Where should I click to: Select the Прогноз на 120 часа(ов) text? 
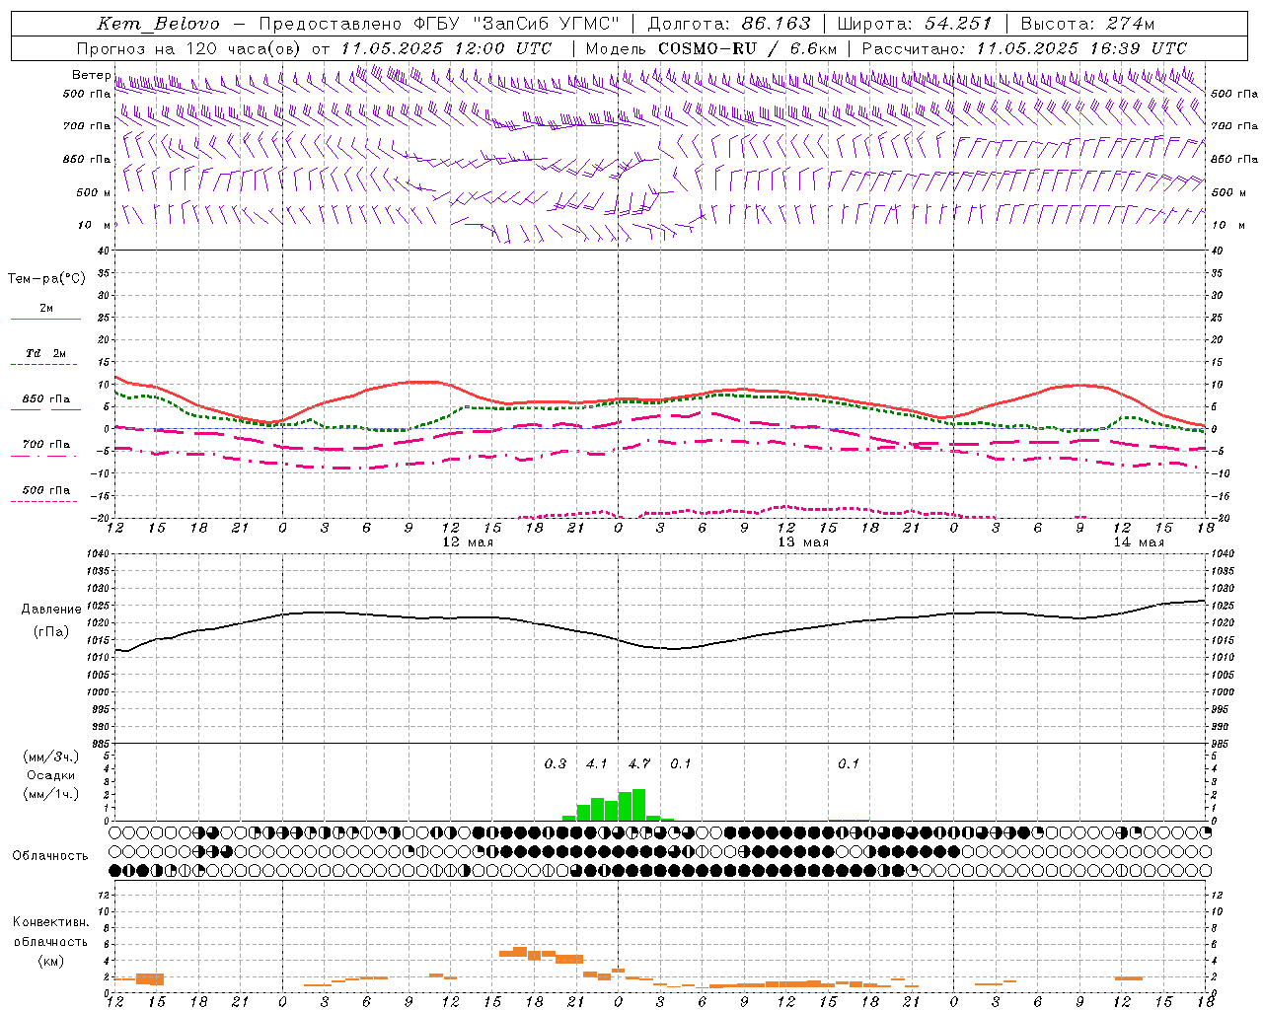point(189,48)
